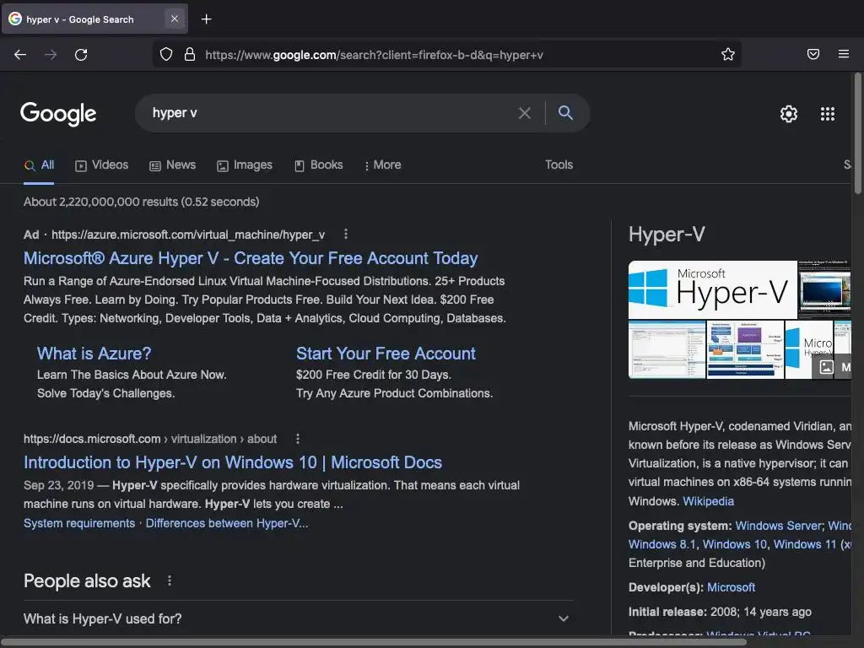Screen dimensions: 864x648
Task: Click into the Google search box
Action: point(331,113)
